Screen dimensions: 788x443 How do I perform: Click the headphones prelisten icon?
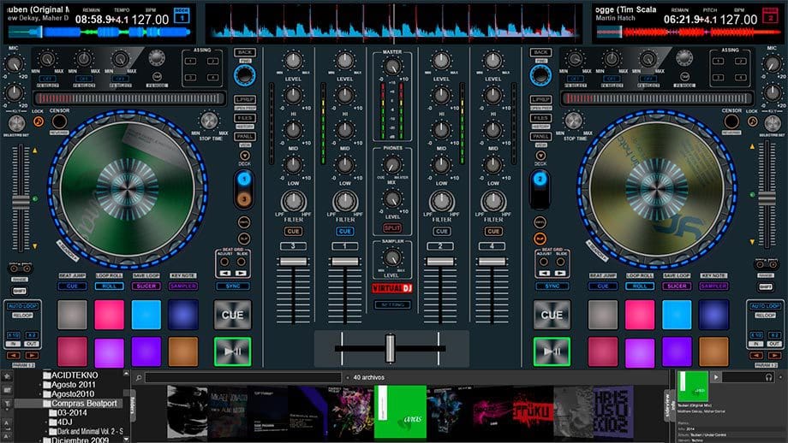click(x=769, y=377)
